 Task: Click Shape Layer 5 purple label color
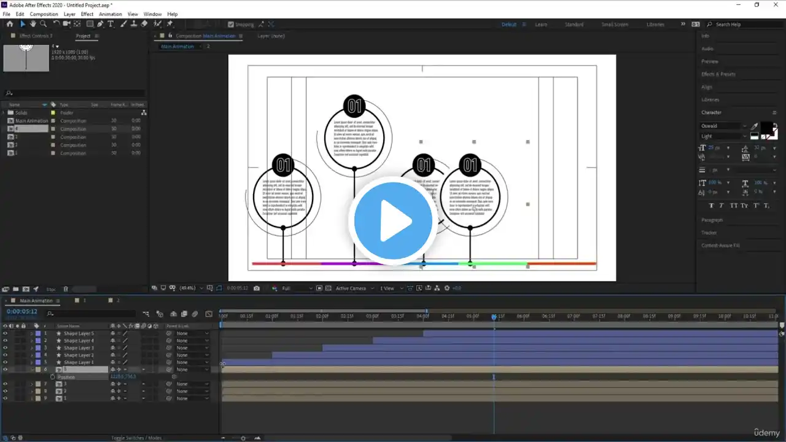[x=38, y=333]
